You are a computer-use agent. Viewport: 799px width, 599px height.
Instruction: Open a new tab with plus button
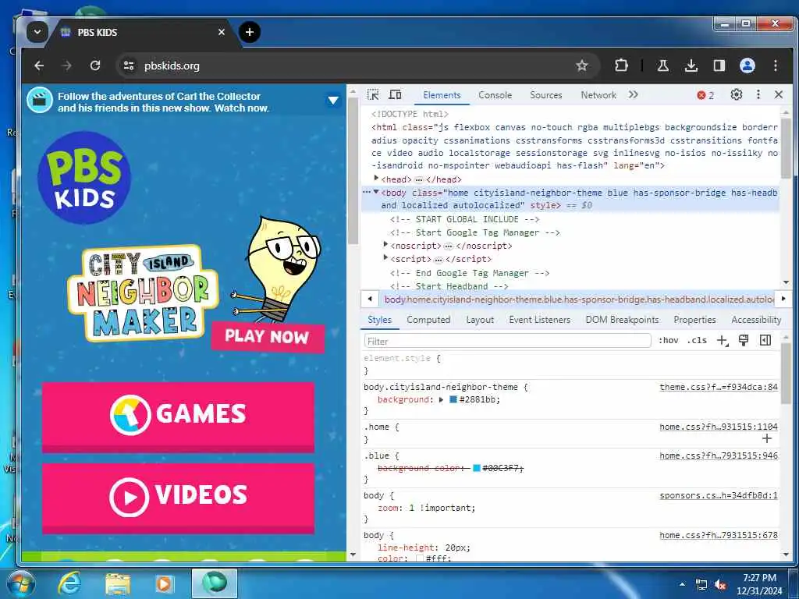pyautogui.click(x=249, y=32)
